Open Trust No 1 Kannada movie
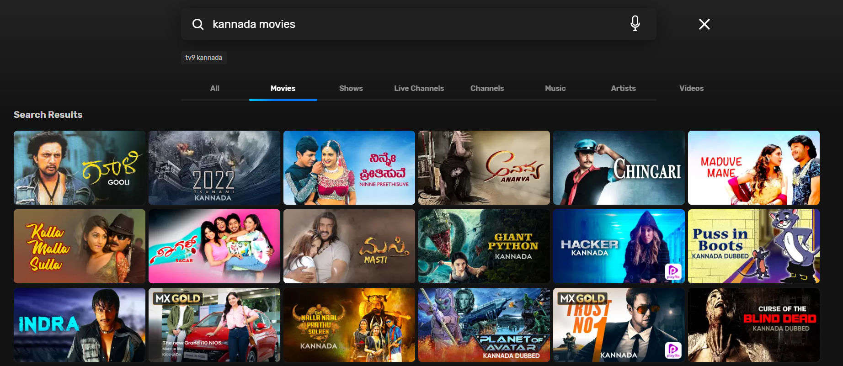 coord(619,325)
